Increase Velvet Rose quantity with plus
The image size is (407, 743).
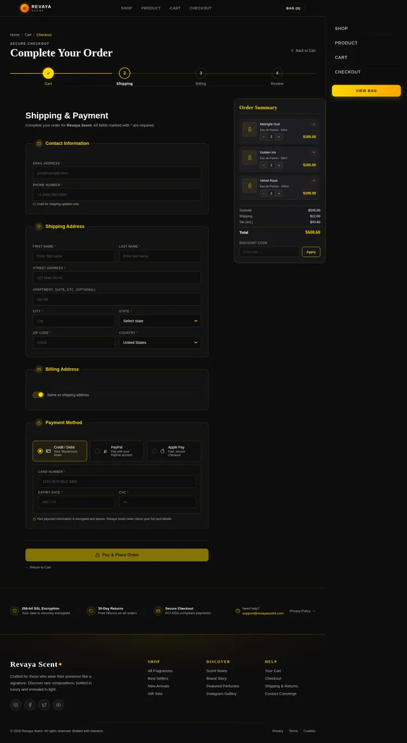pyautogui.click(x=279, y=193)
